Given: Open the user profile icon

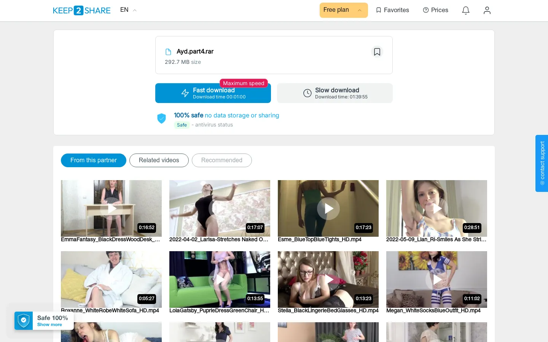Looking at the screenshot, I should [487, 10].
